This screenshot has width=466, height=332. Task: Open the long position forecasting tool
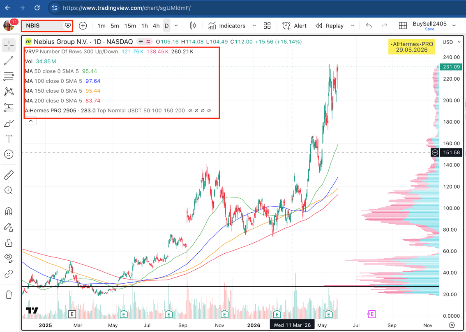pos(9,107)
